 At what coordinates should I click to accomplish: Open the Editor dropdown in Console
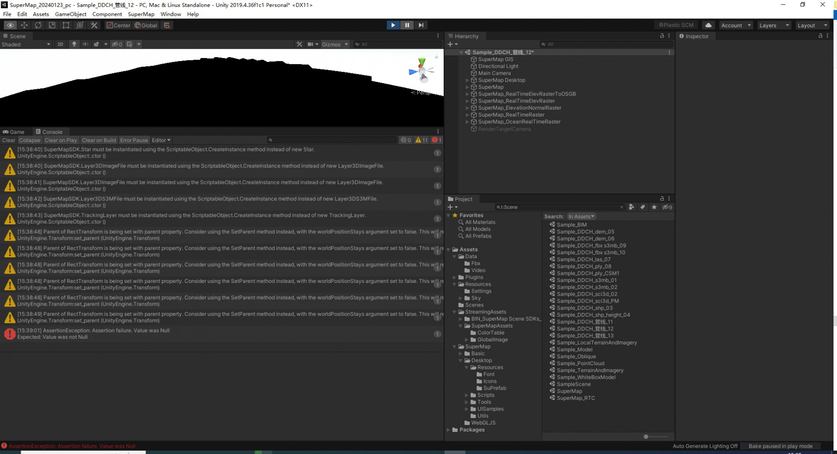coord(161,140)
